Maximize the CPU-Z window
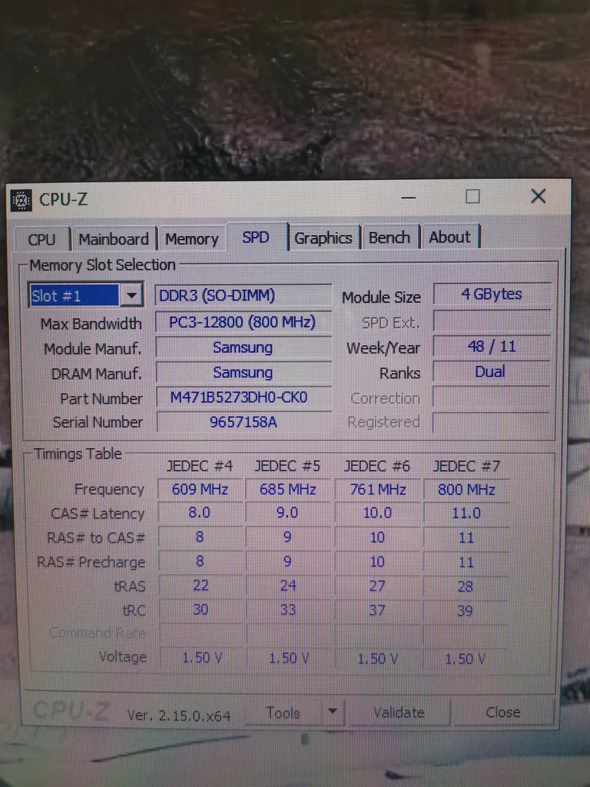The height and width of the screenshot is (787, 590). [x=472, y=197]
